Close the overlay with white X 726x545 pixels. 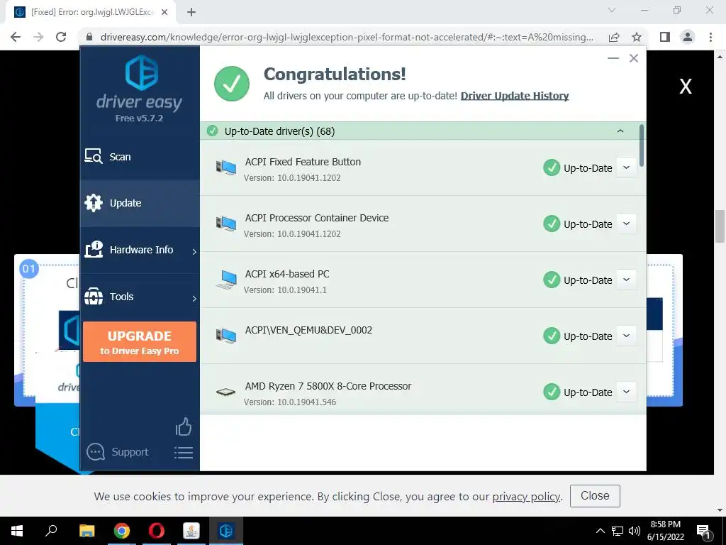tap(686, 86)
